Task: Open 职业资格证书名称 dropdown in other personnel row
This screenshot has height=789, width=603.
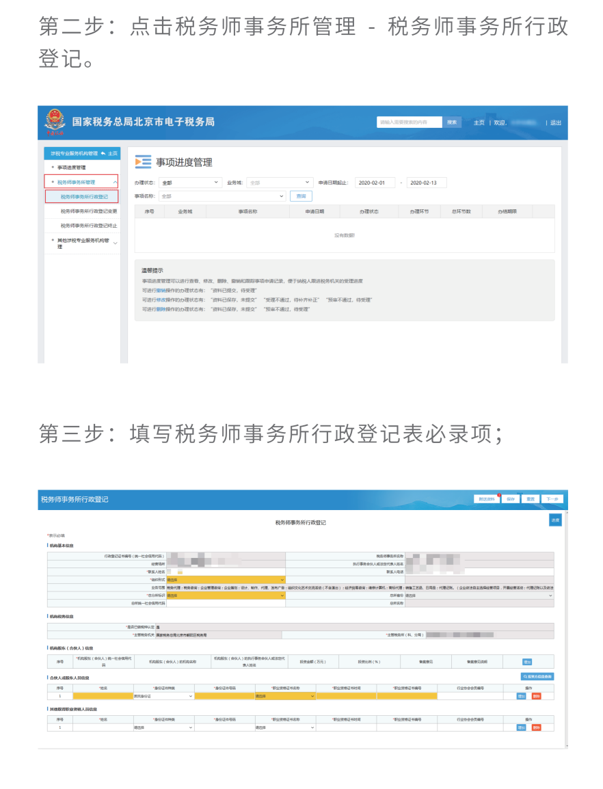Action: [285, 727]
